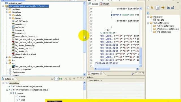
Task: Open Data Source Explorer view menu triangle
Action: coord(178,3)
